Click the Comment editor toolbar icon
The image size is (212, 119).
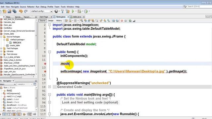130,20
